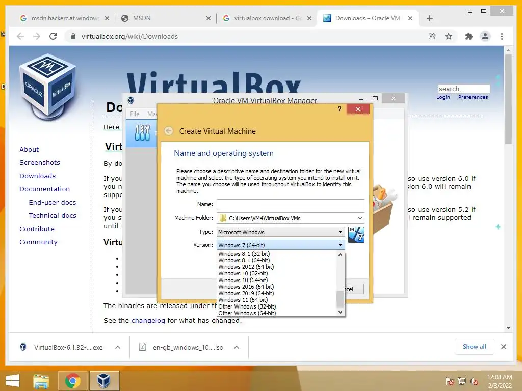The height and width of the screenshot is (391, 522).
Task: Click the help question mark in wizard title bar
Action: coord(339,109)
